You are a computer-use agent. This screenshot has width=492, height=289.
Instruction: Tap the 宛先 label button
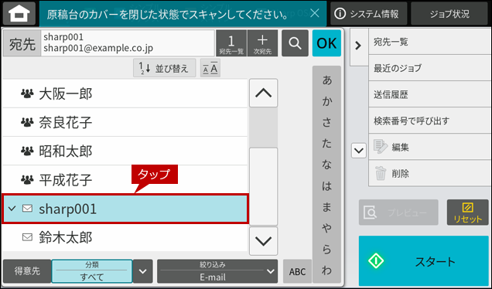click(x=22, y=43)
